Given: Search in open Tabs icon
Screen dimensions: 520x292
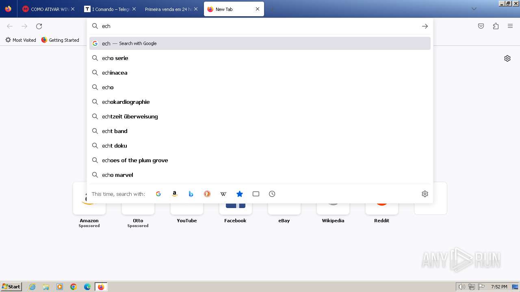Looking at the screenshot, I should pos(256,194).
